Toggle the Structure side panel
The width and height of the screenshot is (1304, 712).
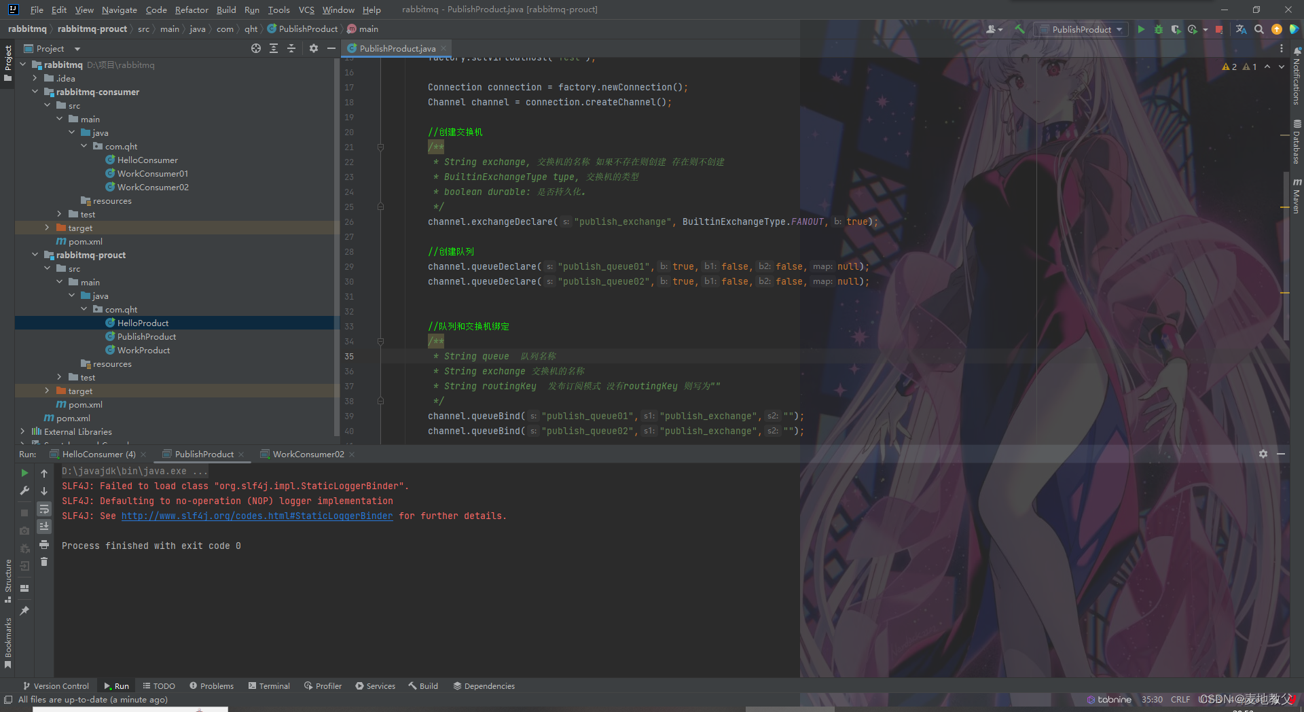click(x=7, y=581)
